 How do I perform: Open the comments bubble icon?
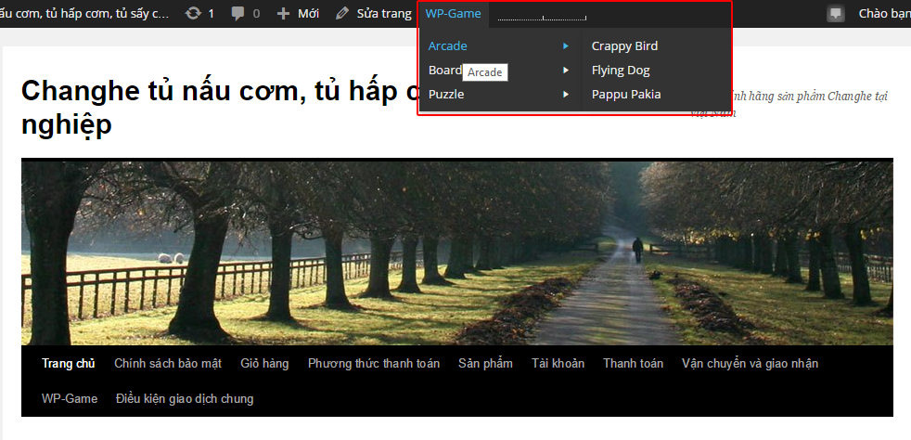[x=237, y=13]
